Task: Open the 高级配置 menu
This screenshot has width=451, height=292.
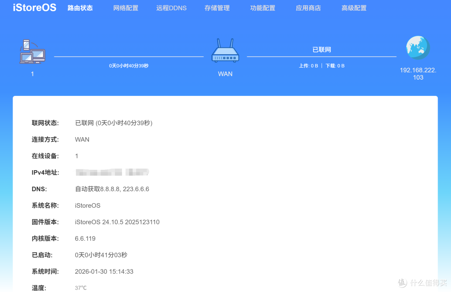Action: (x=354, y=8)
